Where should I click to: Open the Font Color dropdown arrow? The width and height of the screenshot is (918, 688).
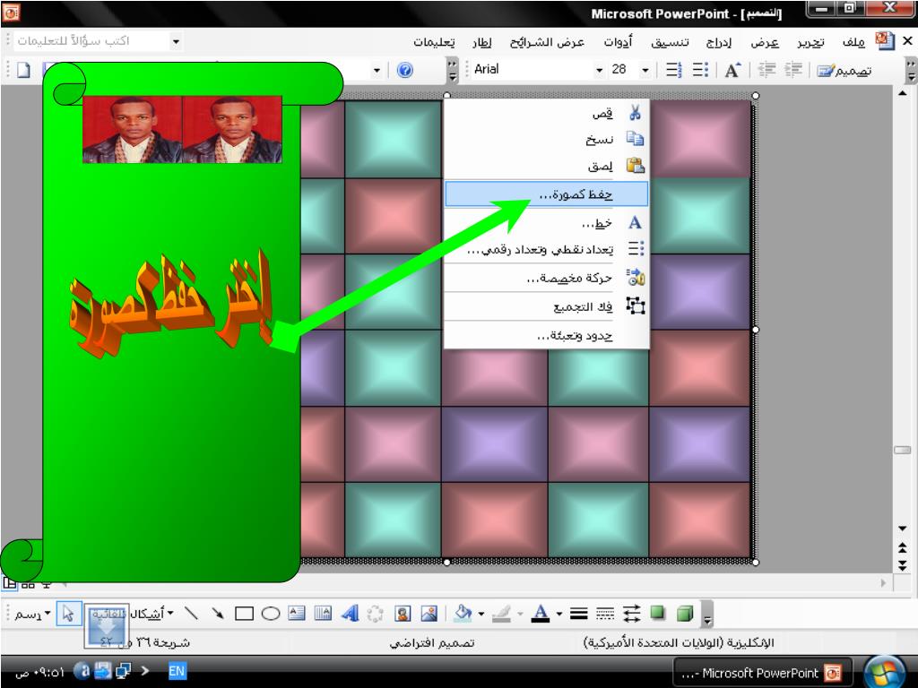pyautogui.click(x=559, y=614)
